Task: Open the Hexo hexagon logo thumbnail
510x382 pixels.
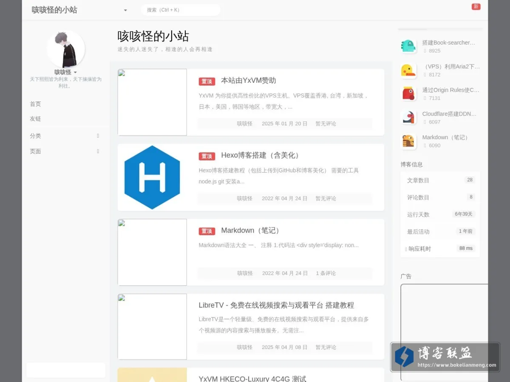Action: pos(152,177)
